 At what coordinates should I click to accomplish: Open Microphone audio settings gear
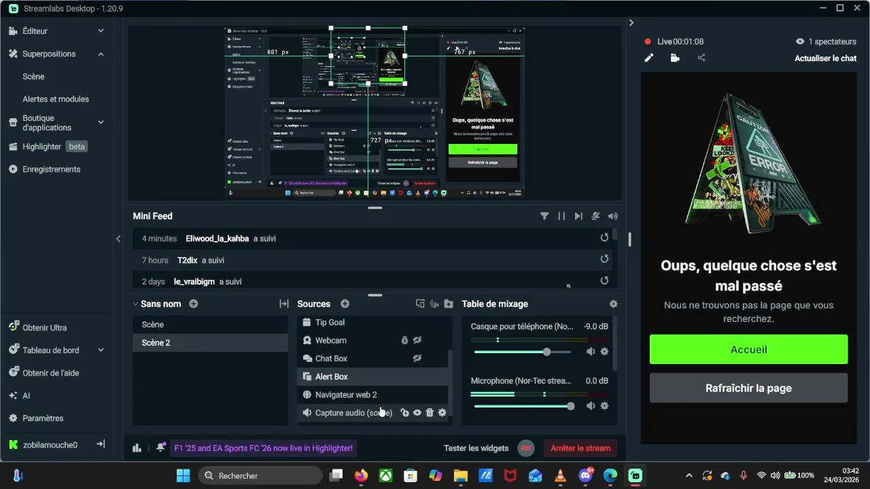pyautogui.click(x=604, y=406)
